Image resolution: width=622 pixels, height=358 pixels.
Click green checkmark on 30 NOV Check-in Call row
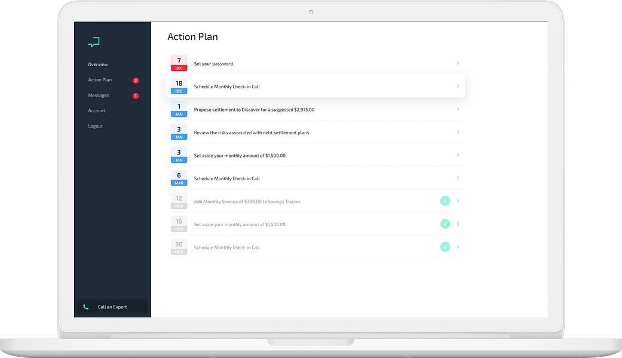(445, 246)
